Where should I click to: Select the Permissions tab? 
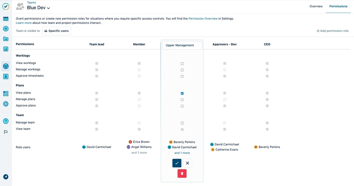coord(338,7)
